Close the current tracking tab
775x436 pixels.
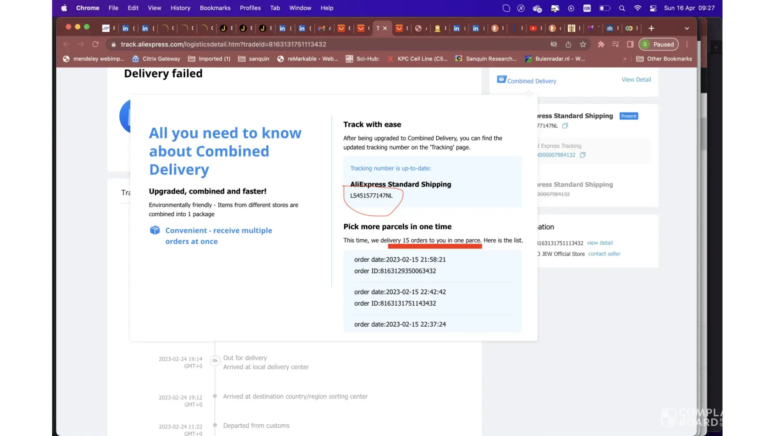coord(385,28)
